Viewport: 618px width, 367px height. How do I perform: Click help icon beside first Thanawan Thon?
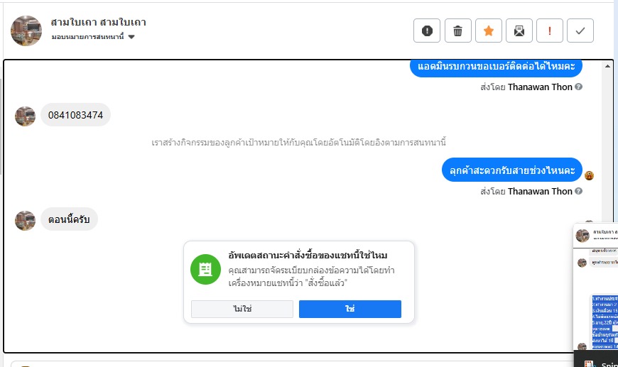tap(579, 87)
